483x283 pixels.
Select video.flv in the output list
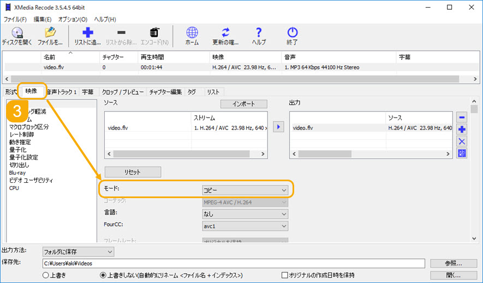[x=371, y=128]
